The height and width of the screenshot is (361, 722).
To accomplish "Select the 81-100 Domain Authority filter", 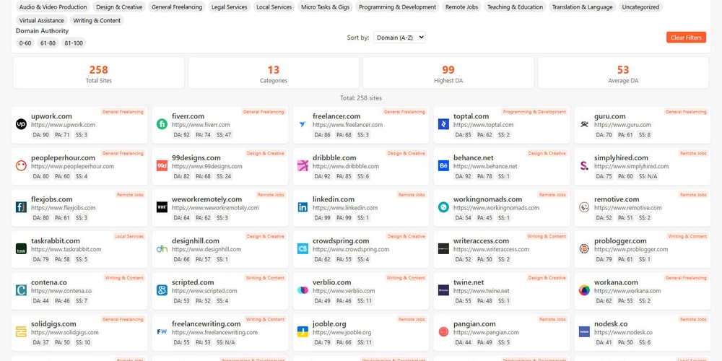I will (x=74, y=43).
